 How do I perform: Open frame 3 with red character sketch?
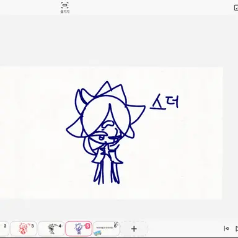coord(24,229)
